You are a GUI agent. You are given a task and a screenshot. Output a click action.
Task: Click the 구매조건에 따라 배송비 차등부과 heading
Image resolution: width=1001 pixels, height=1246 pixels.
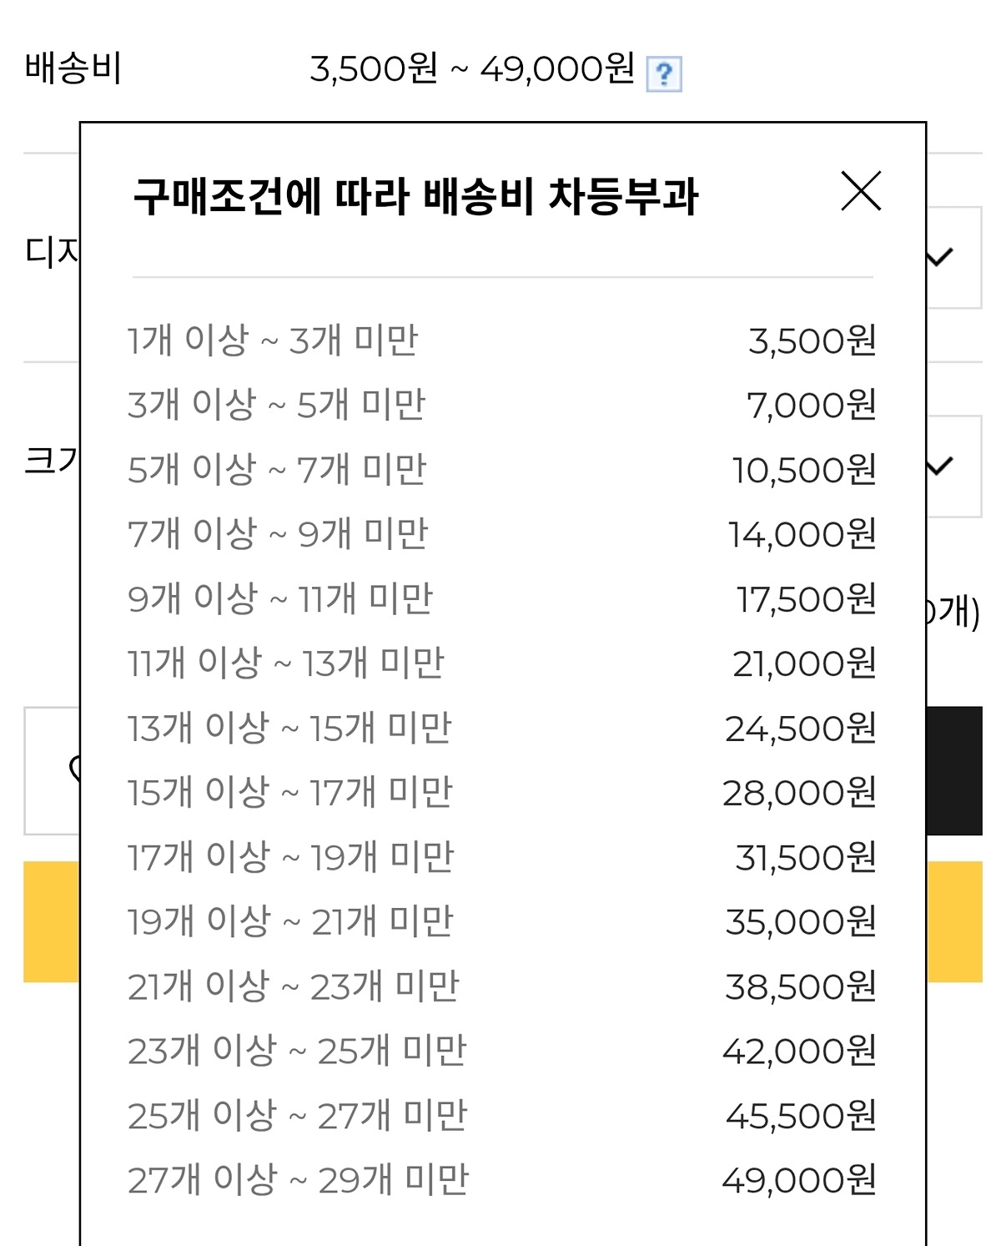point(415,197)
